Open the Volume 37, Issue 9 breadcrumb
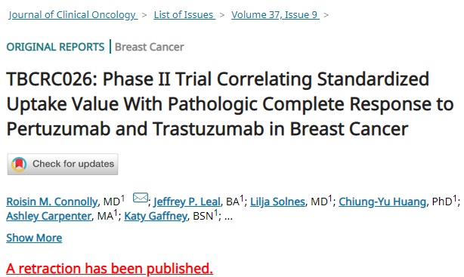Image resolution: width=464 pixels, height=277 pixels. click(x=275, y=14)
